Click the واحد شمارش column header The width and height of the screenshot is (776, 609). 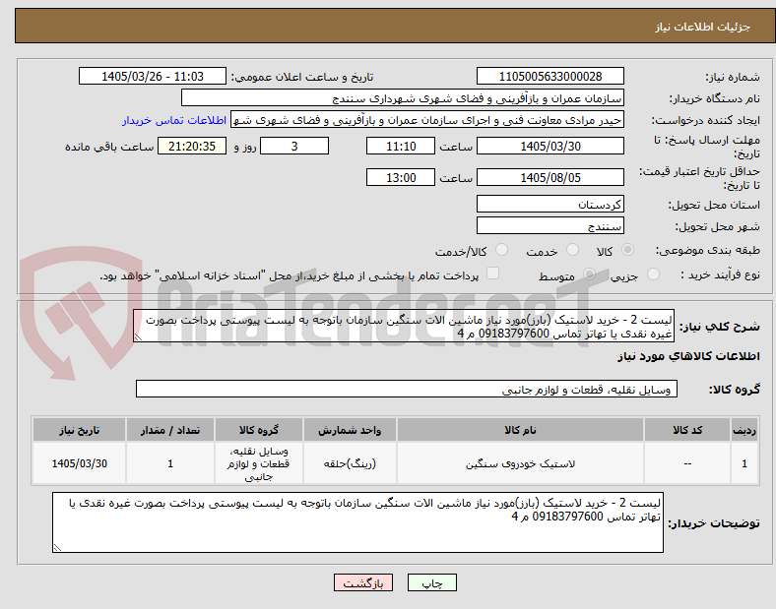point(350,430)
